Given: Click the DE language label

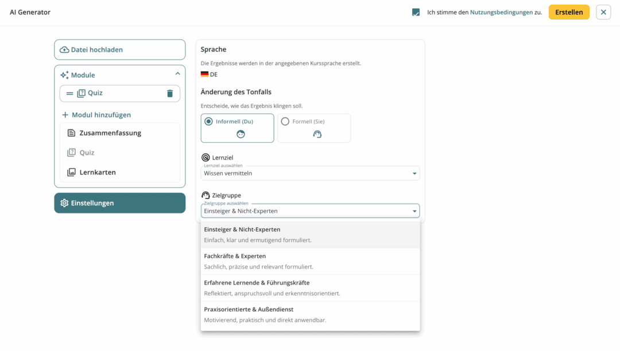Looking at the screenshot, I should click(x=214, y=74).
